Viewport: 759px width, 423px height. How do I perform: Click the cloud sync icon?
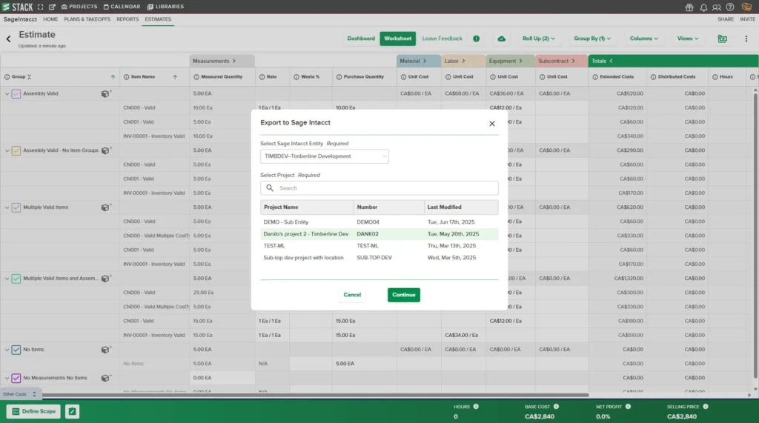502,39
